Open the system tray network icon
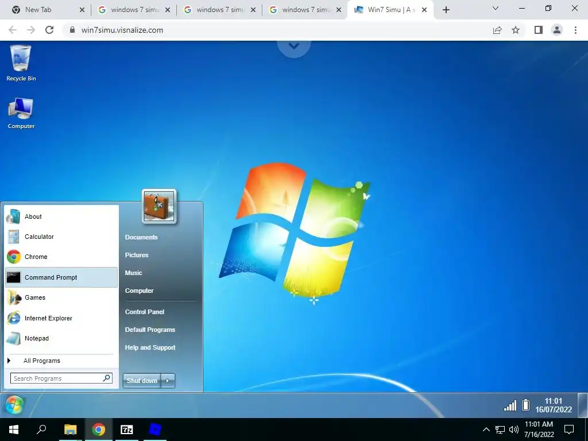The image size is (588, 441). coord(500,430)
